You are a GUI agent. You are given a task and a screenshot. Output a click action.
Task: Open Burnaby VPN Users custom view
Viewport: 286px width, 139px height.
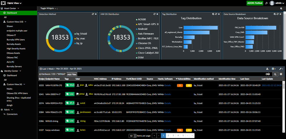(16, 40)
